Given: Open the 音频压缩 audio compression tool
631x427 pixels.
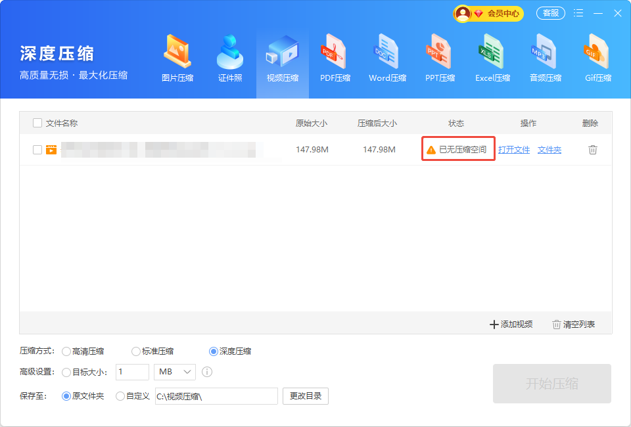Looking at the screenshot, I should [x=545, y=59].
